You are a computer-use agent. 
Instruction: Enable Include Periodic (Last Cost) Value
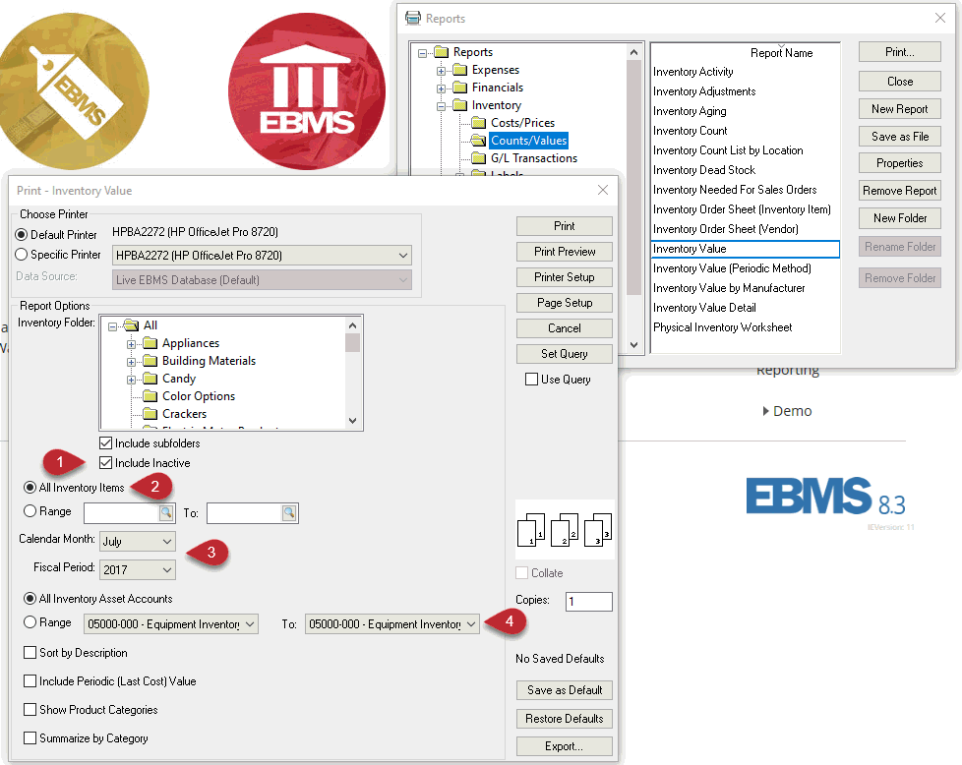[x=30, y=681]
